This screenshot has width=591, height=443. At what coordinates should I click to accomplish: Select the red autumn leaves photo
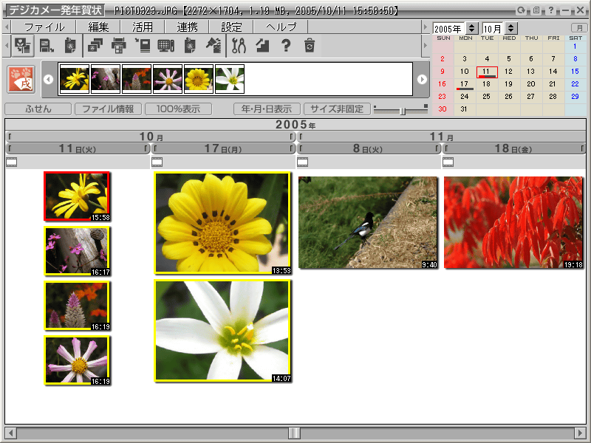point(513,222)
